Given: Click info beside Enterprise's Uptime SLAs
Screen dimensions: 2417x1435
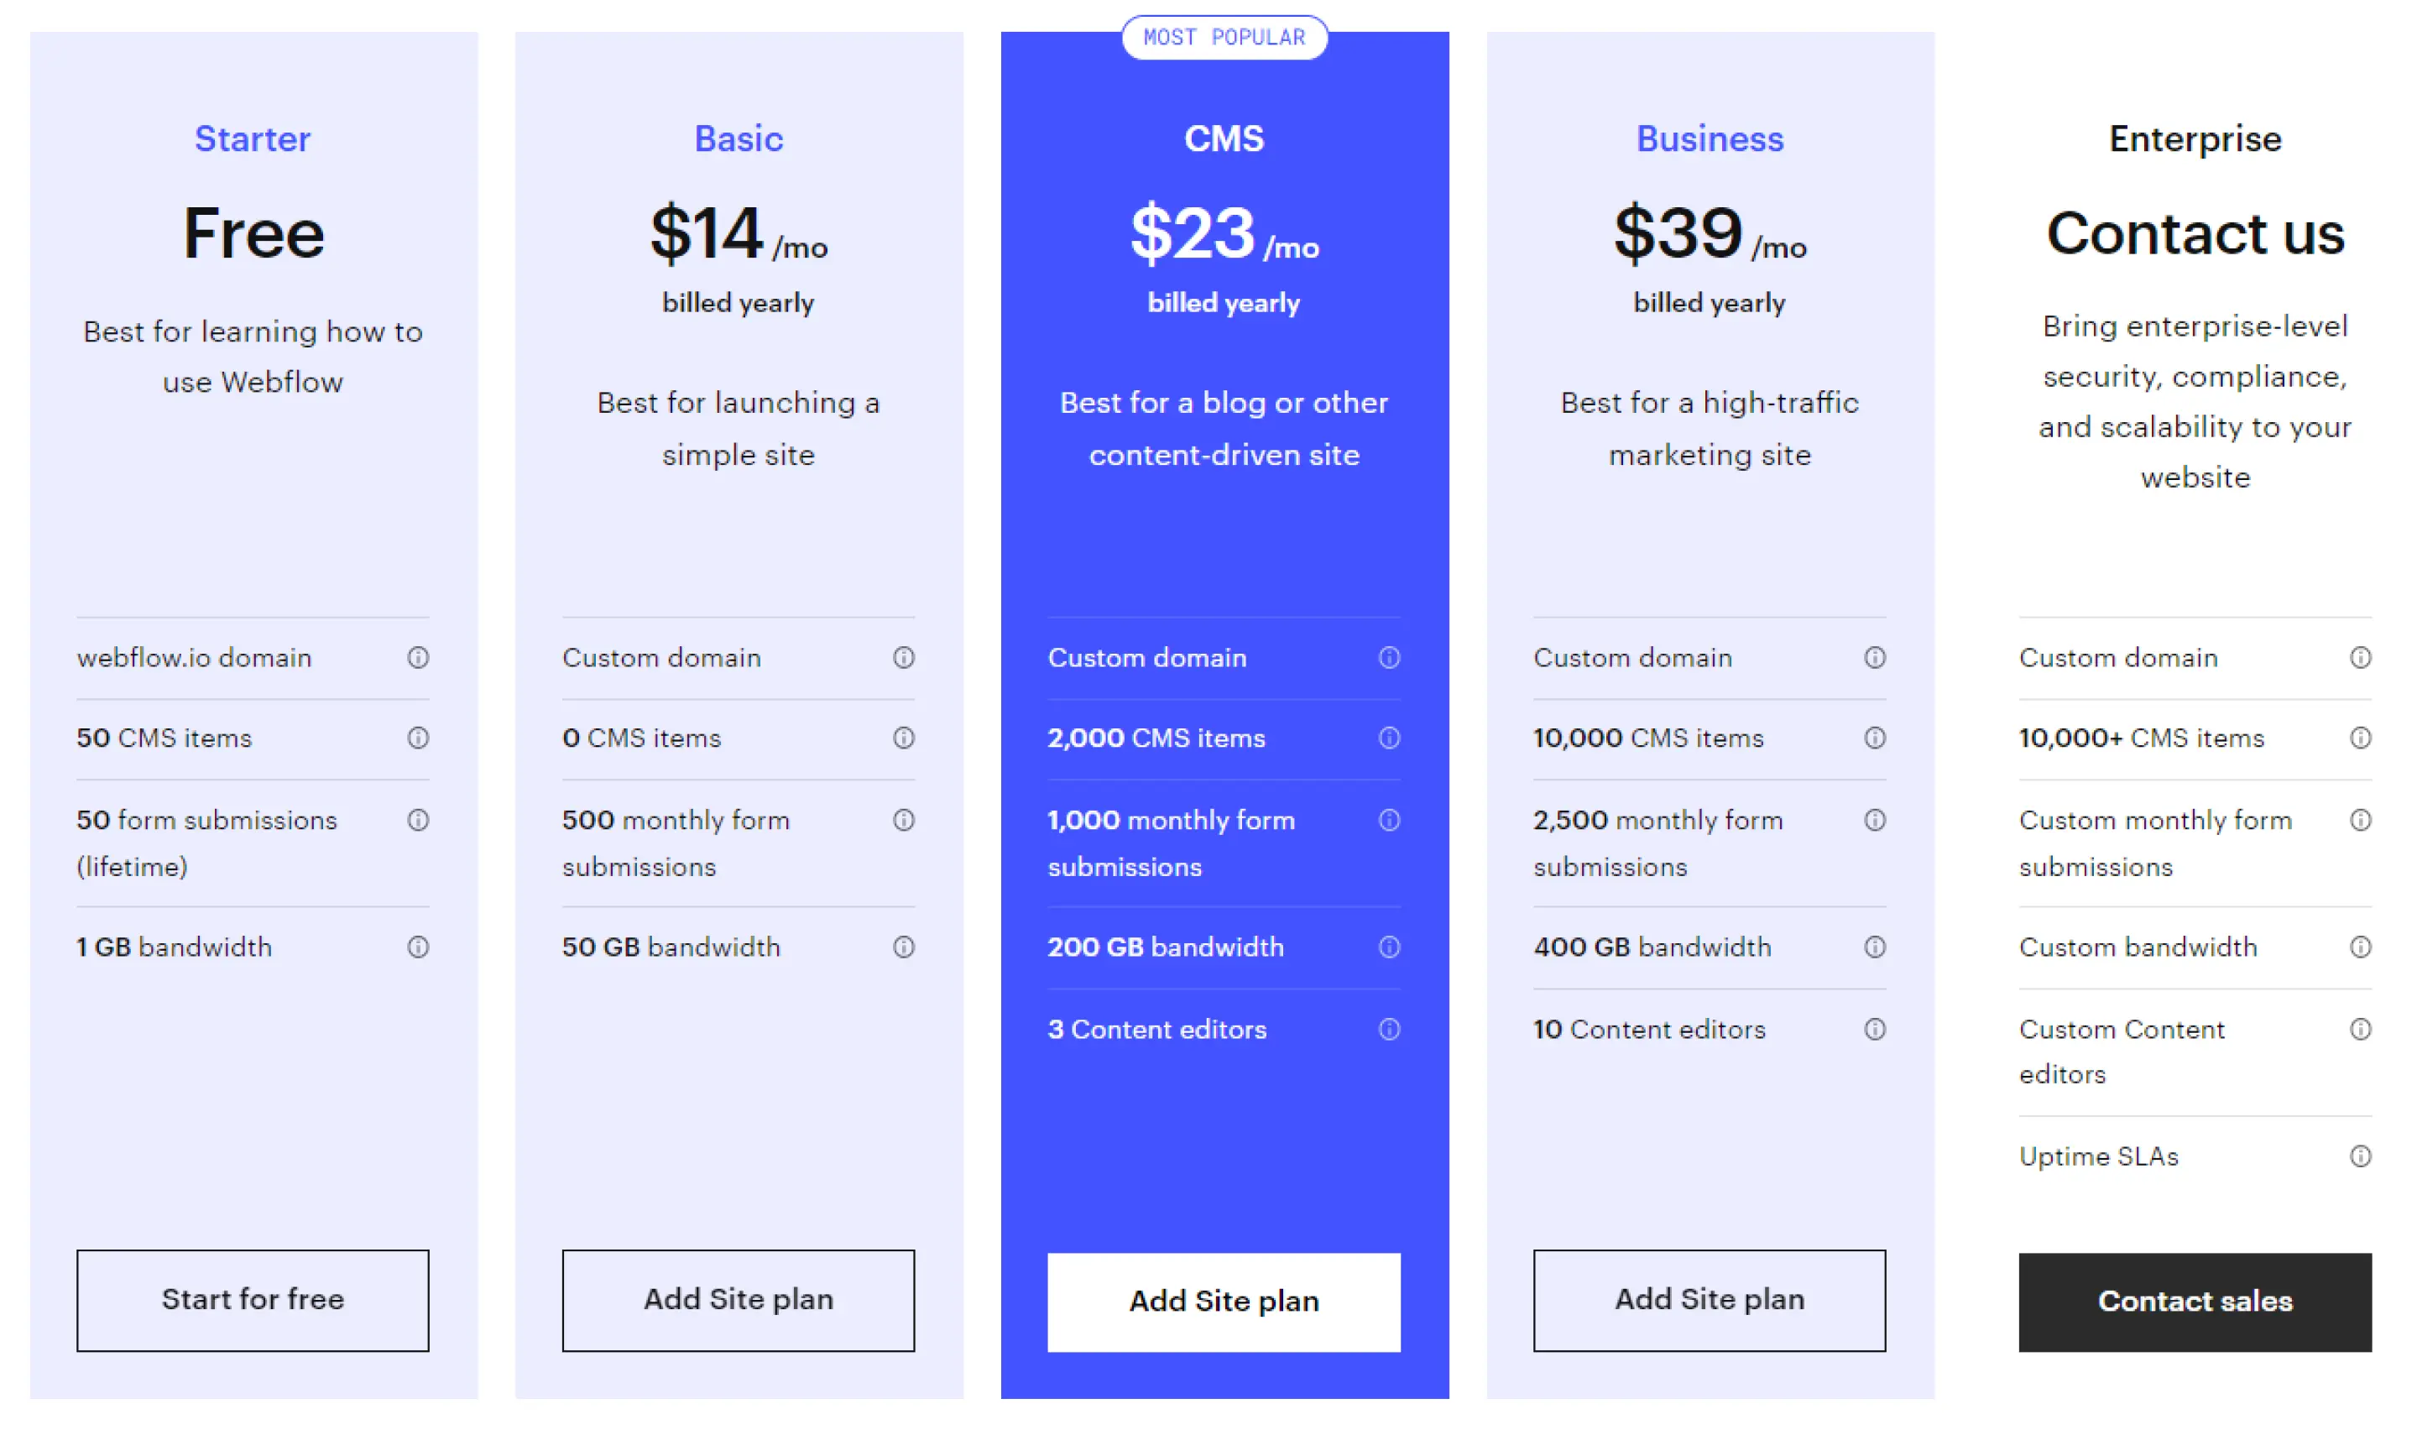Looking at the screenshot, I should point(2361,1156).
